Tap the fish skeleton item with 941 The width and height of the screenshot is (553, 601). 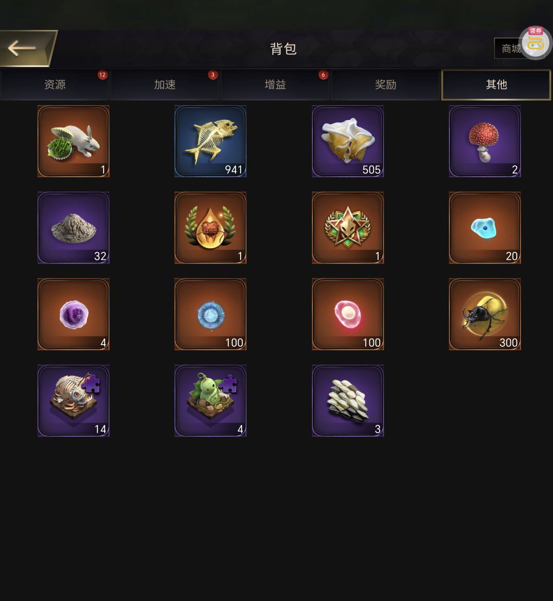click(x=210, y=141)
